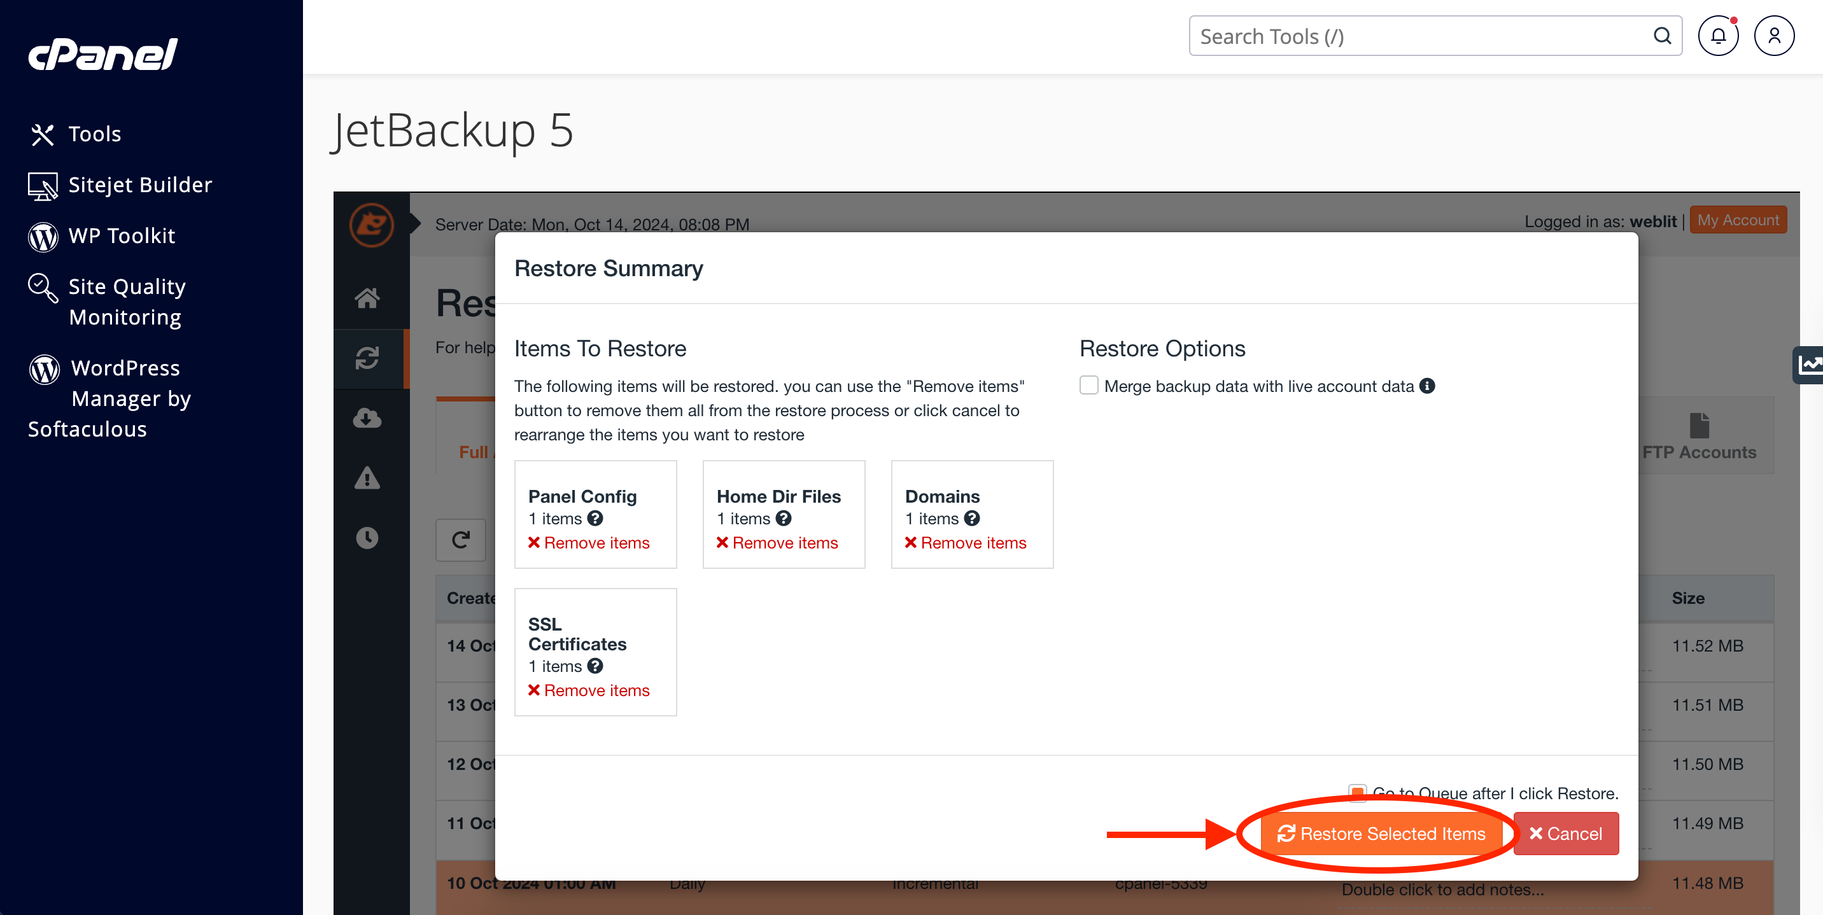
Task: Click the WP Toolkit WordPress icon
Action: pyautogui.click(x=43, y=237)
